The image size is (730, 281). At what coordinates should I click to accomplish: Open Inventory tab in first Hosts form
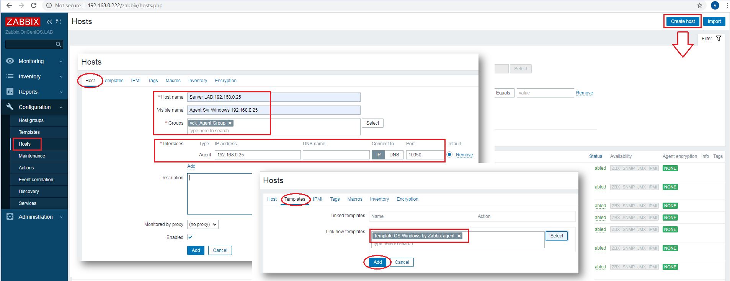point(198,81)
